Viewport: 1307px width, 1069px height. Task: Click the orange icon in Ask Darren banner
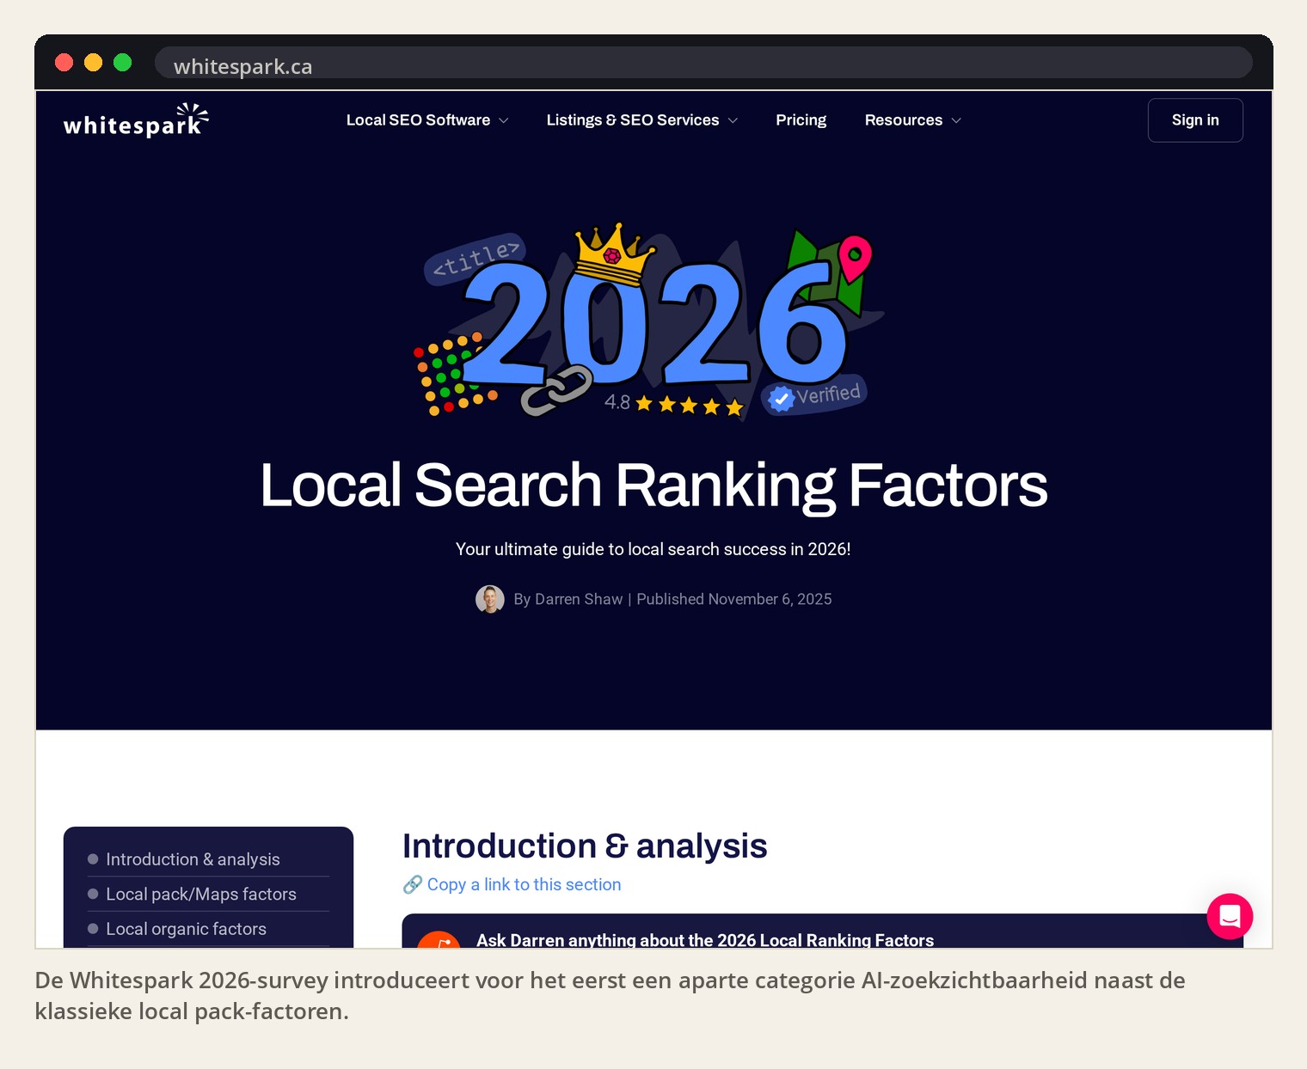coord(439,940)
